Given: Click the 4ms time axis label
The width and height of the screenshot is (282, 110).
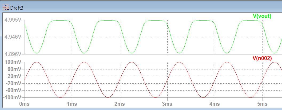Looking at the screenshot, I should click(215, 104).
